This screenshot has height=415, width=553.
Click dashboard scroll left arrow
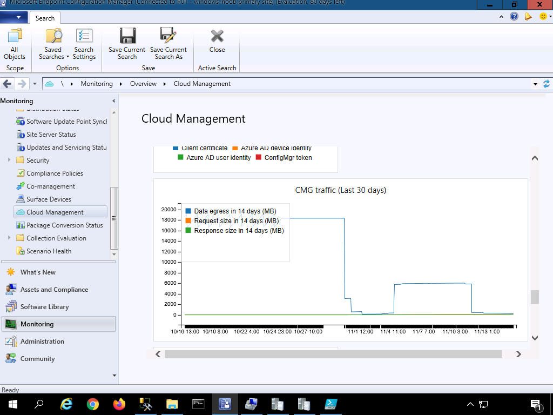[x=158, y=354]
